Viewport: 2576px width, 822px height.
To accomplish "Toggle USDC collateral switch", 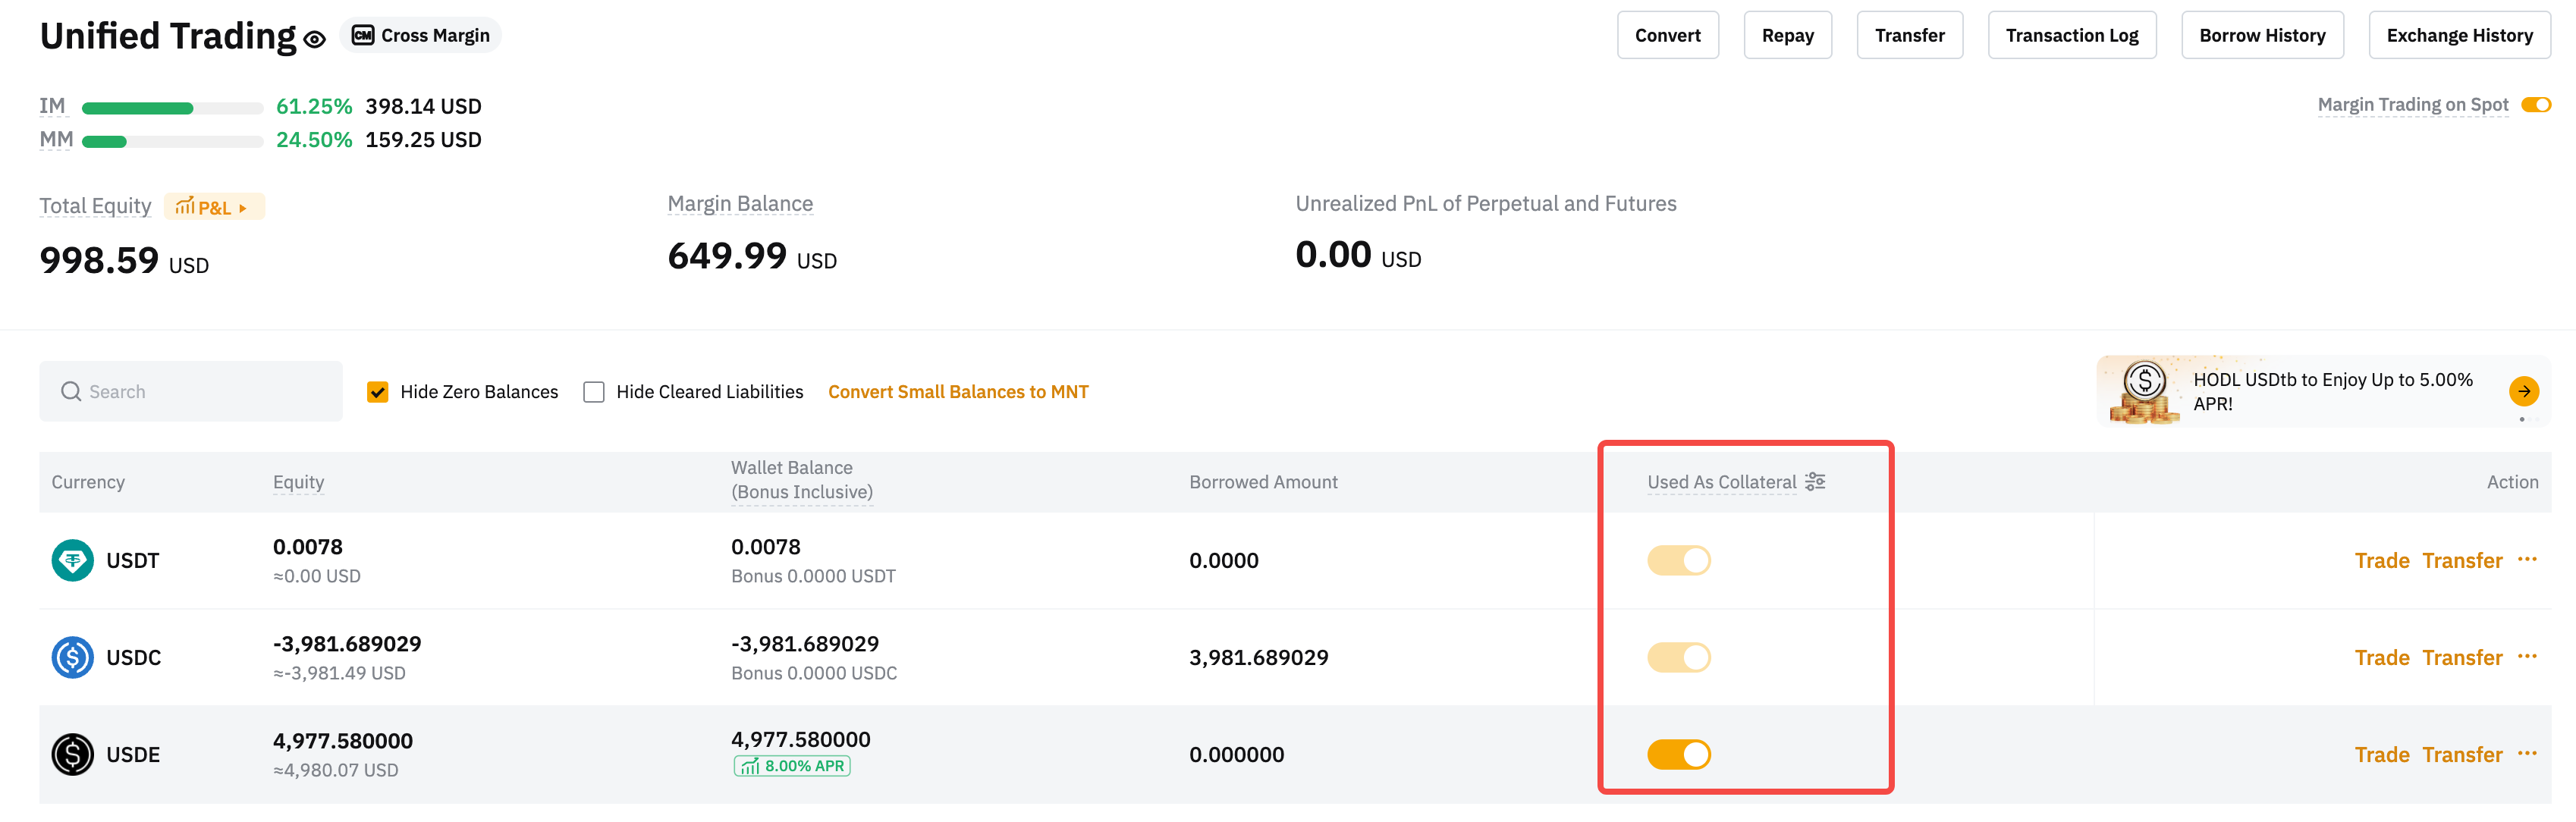I will click(1679, 658).
